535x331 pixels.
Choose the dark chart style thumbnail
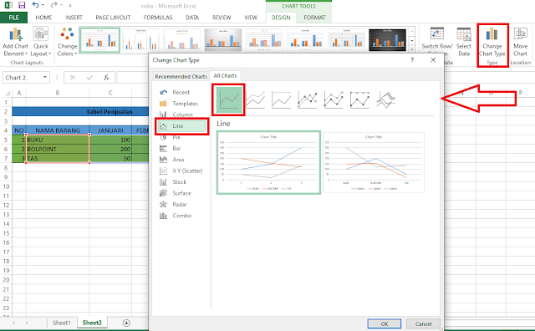click(x=387, y=40)
